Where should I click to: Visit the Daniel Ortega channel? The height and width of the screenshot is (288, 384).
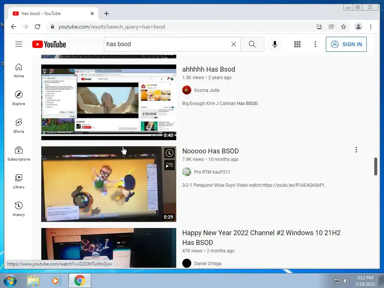[x=208, y=264]
